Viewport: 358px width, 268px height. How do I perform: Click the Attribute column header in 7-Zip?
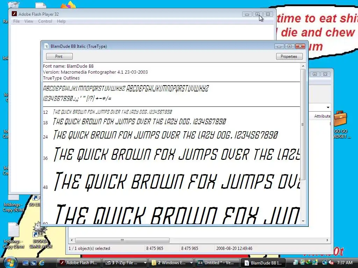(x=322, y=116)
